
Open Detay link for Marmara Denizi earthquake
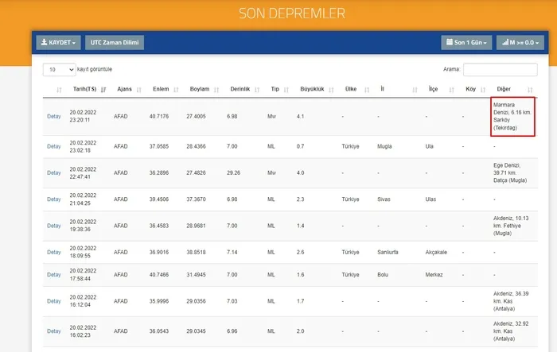(54, 116)
